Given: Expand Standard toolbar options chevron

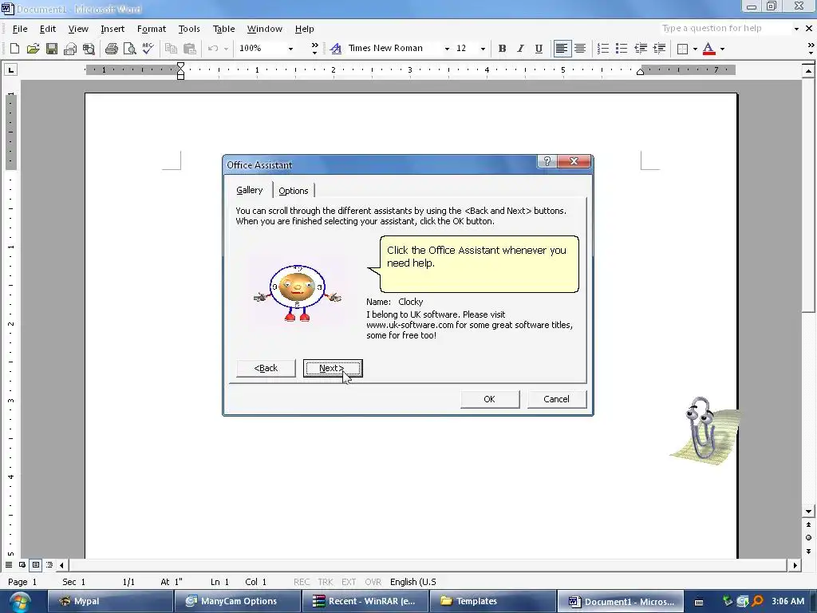Looking at the screenshot, I should (x=314, y=49).
